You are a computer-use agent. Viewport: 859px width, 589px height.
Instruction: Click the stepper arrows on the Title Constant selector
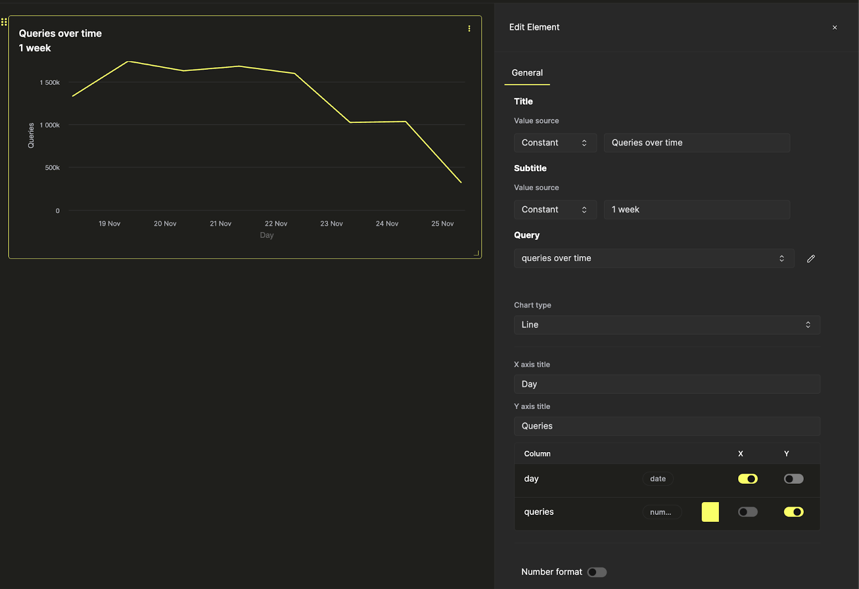coord(585,142)
